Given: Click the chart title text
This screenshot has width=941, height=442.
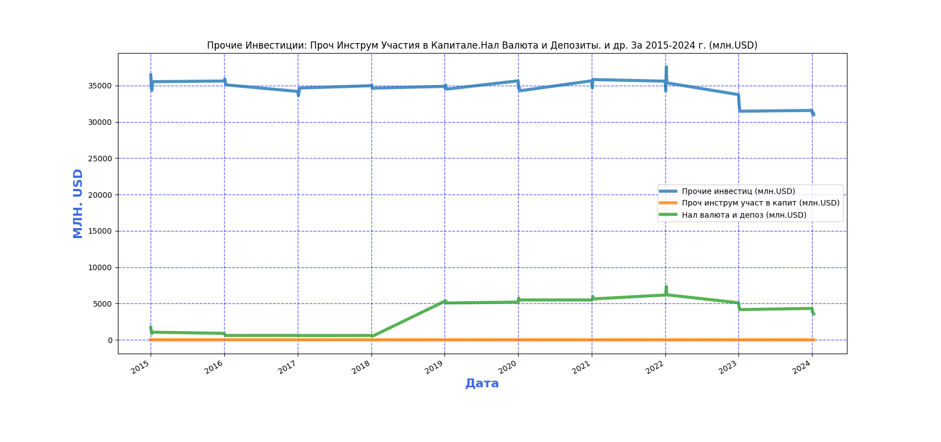Looking at the screenshot, I should click(x=482, y=45).
